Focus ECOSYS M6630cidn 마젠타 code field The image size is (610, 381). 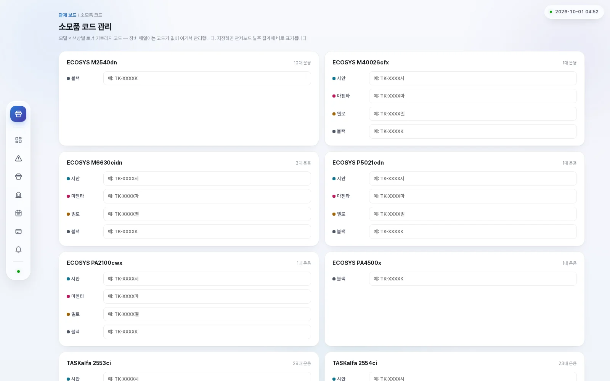pos(207,196)
